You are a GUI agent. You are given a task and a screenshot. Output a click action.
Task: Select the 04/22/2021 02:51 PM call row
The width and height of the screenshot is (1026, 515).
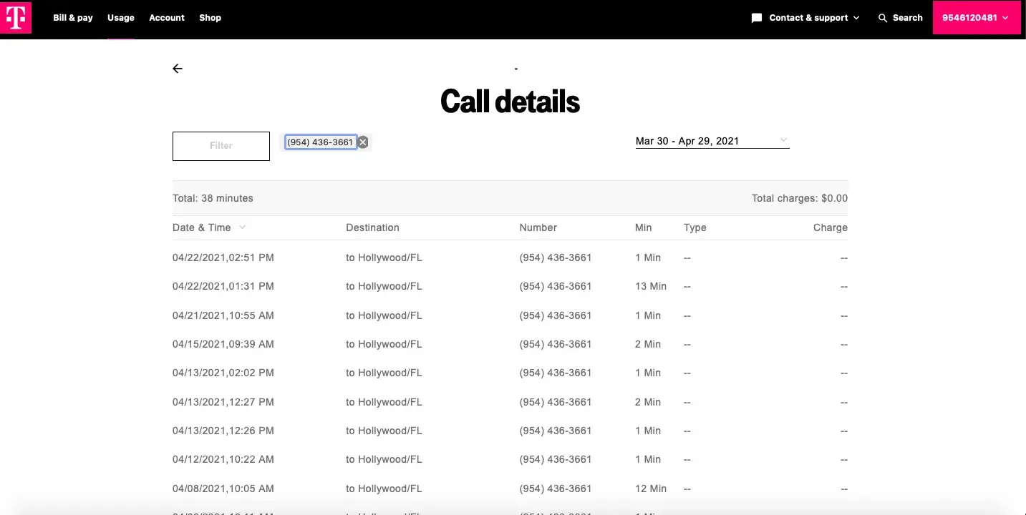pyautogui.click(x=223, y=257)
